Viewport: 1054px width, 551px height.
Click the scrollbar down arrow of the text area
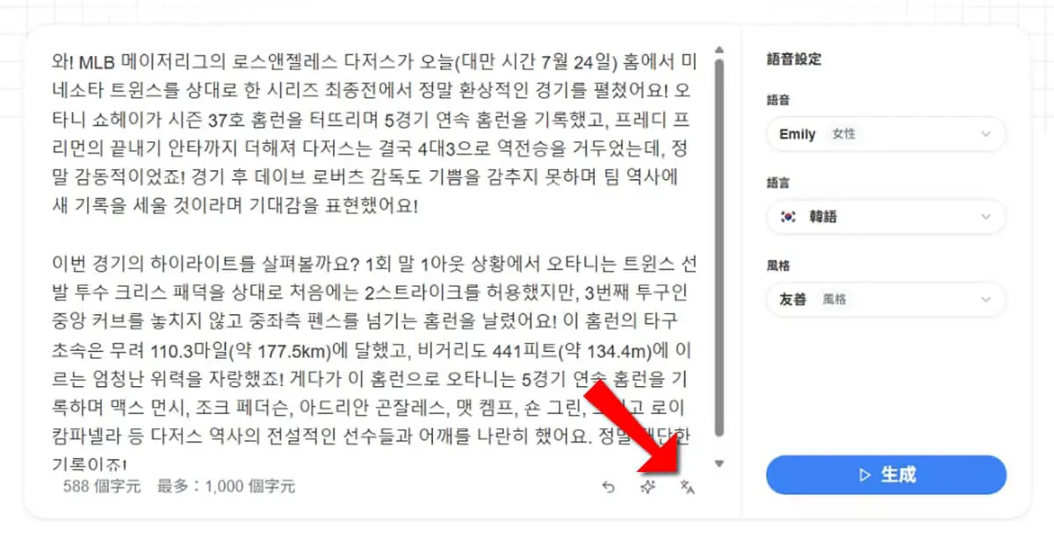tap(718, 463)
